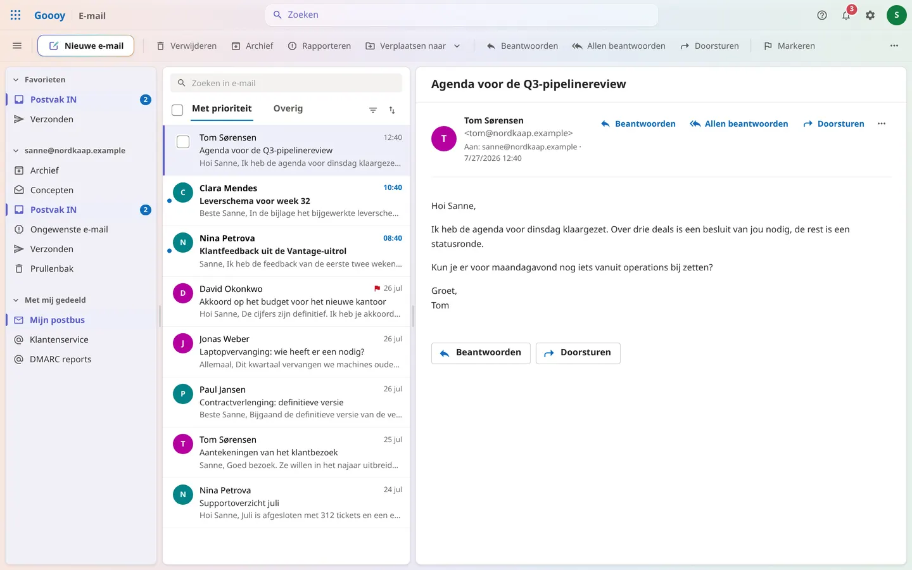Viewport: 912px width, 570px height.
Task: Report the email with Rapporteren
Action: point(319,46)
